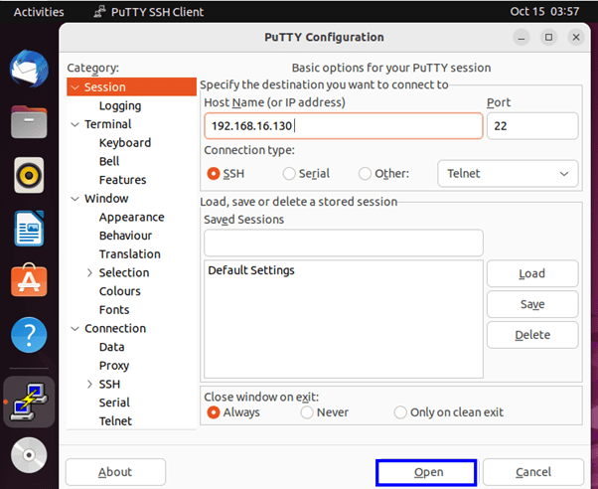Open Ubuntu Software store dock icon

(x=29, y=280)
